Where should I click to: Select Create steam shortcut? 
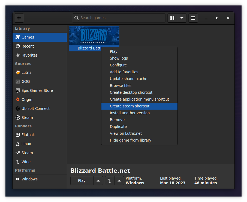139,106
